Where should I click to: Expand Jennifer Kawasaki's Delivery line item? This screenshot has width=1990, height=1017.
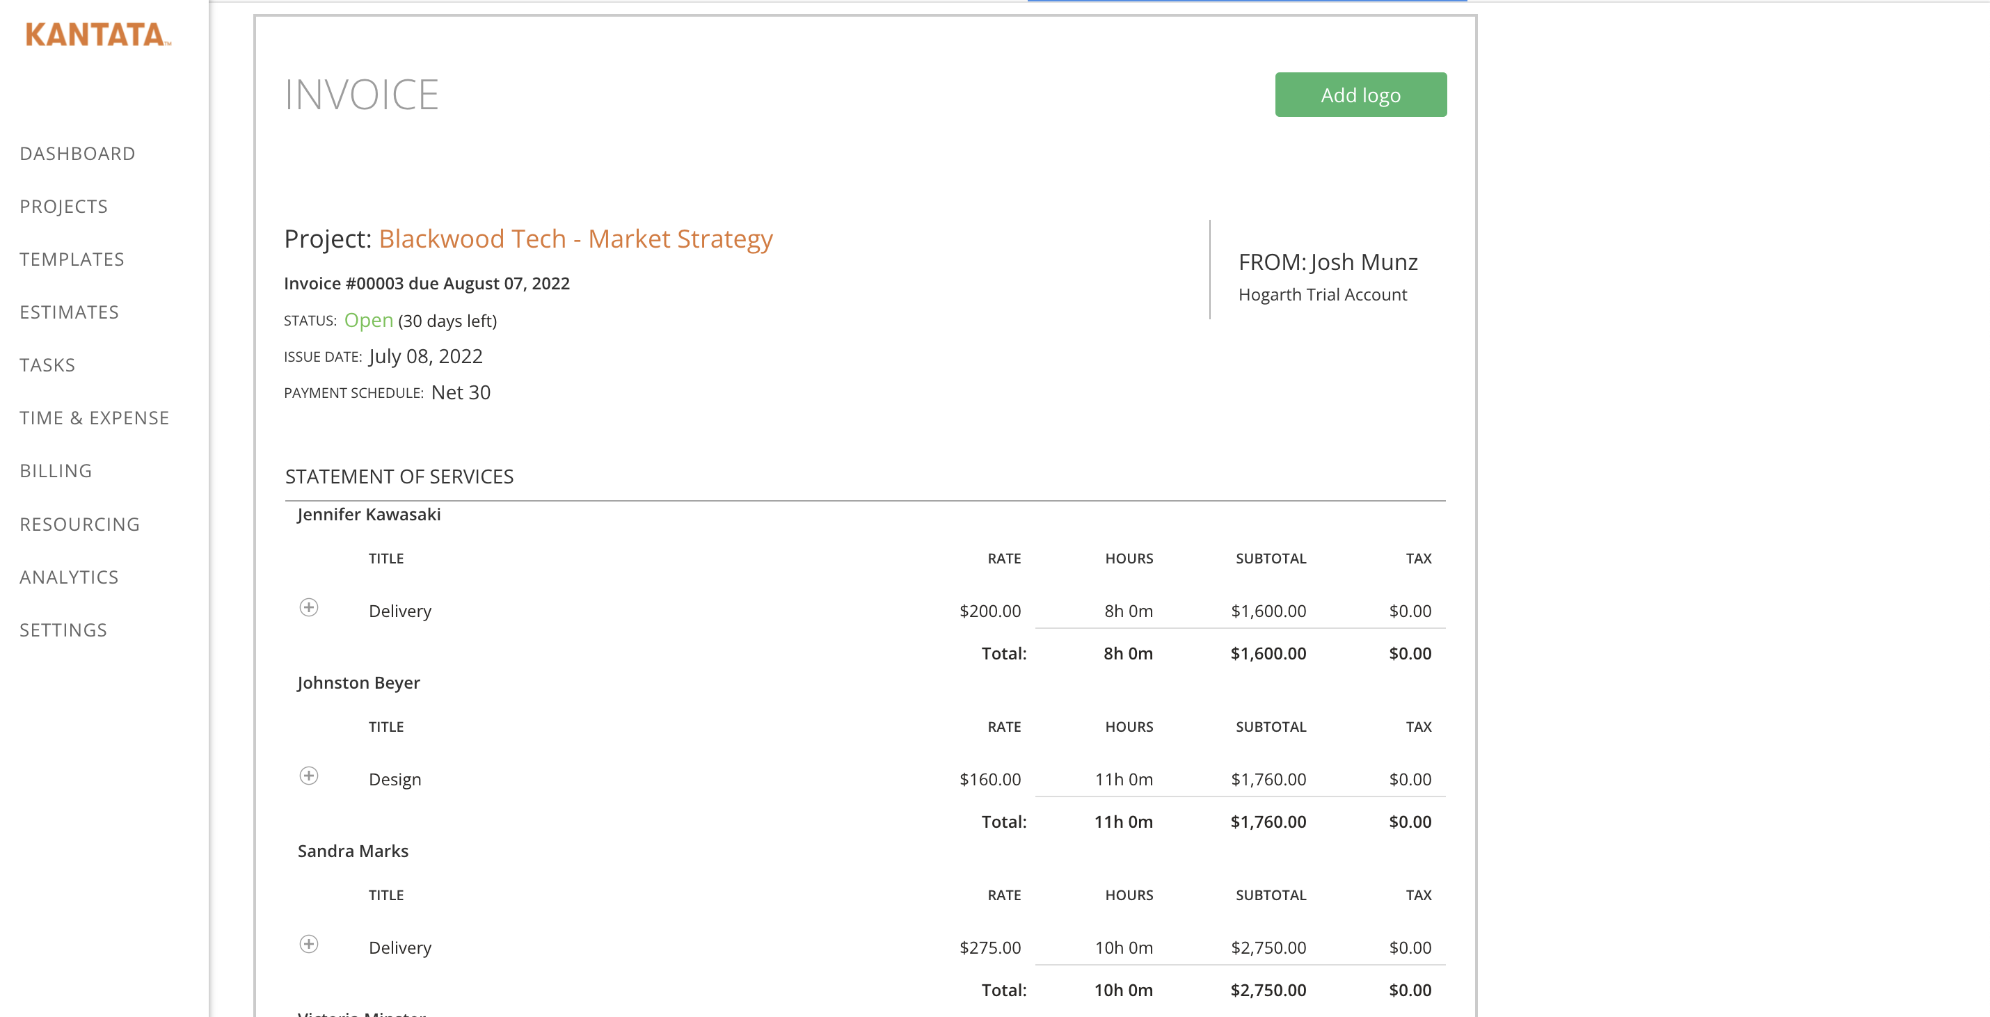(x=308, y=608)
